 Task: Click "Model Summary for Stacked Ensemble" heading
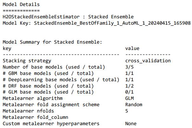pyautogui.click(x=53, y=42)
